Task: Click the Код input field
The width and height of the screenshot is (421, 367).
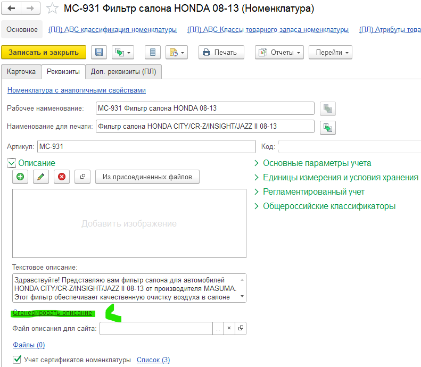Action: pyautogui.click(x=350, y=146)
